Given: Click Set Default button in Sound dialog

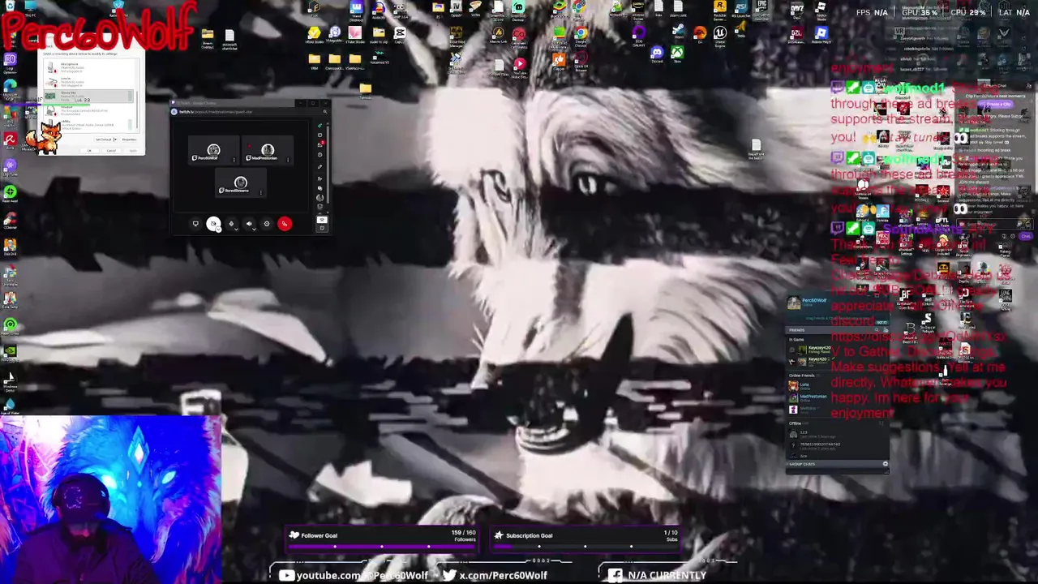Looking at the screenshot, I should [x=104, y=140].
